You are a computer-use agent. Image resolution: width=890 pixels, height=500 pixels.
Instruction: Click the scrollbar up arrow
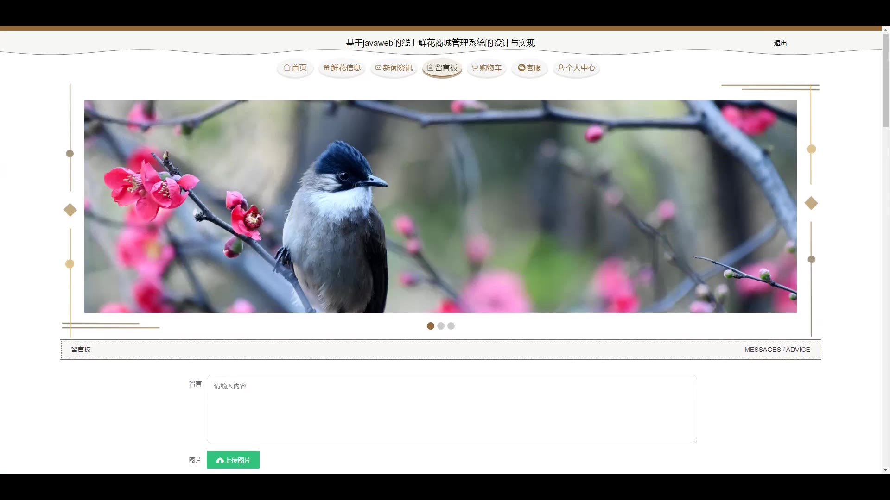point(885,30)
